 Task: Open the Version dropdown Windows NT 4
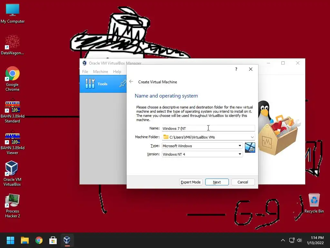[202, 154]
